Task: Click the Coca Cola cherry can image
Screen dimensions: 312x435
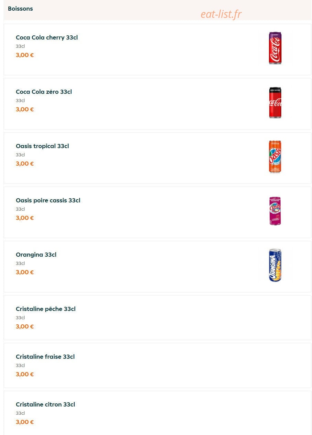Action: (275, 48)
